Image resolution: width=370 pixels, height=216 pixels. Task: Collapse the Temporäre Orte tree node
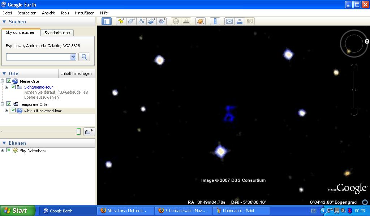coord(3,104)
